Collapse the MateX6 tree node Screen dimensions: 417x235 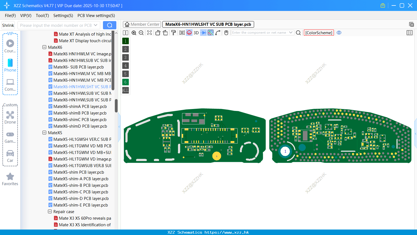point(44,47)
